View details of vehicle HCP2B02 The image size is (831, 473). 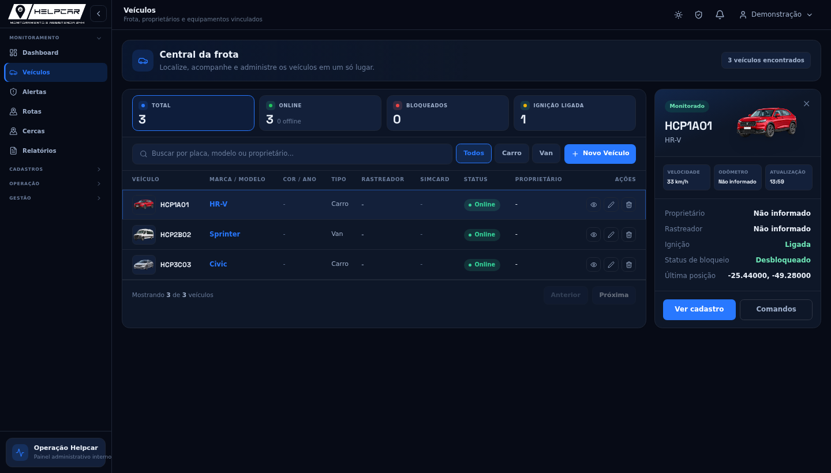593,235
